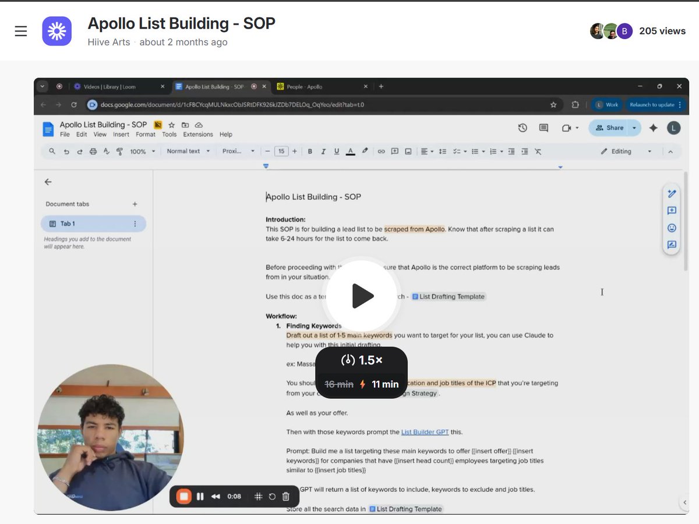Open the Hiive Arts workspace link
699x524 pixels.
(109, 42)
